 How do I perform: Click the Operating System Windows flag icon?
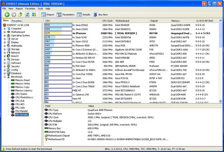click(9, 36)
